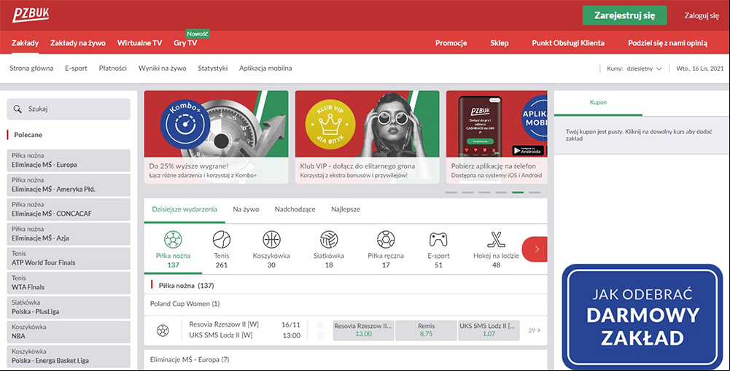
Task: Open Punkt Obsługi Klienta link
Action: tap(568, 43)
